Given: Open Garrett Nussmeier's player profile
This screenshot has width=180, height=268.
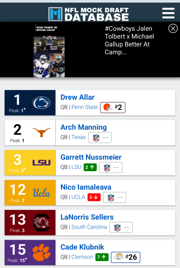Looking at the screenshot, I should [91, 157].
